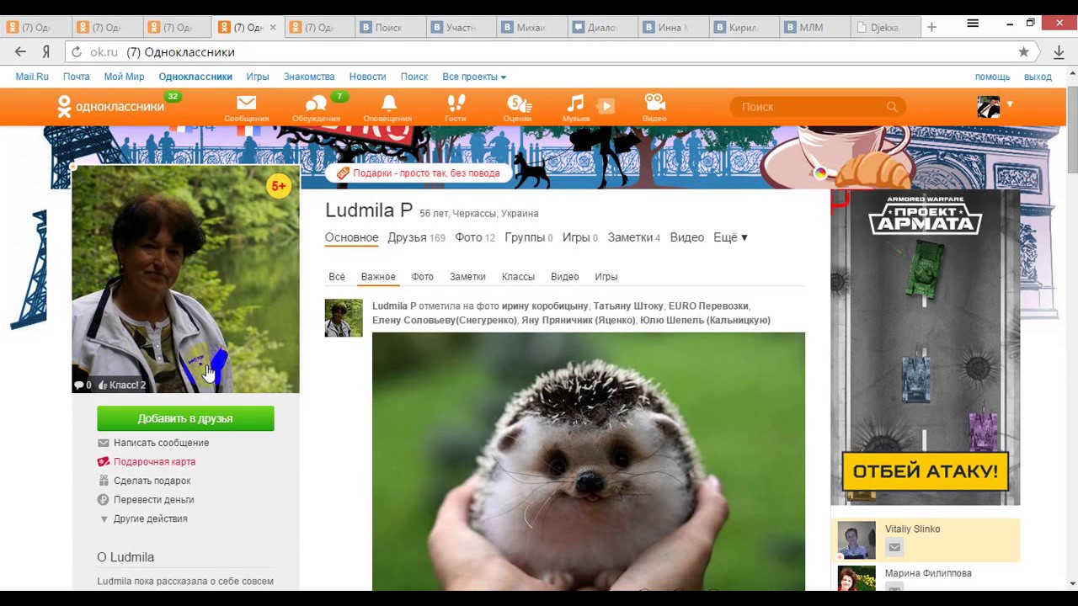Screen dimensions: 1078x606
Task: Open the Фото 12 tab
Action: tap(475, 237)
